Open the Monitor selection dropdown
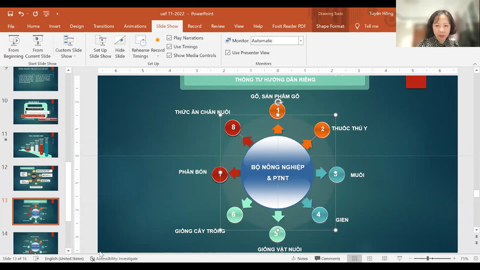This screenshot has width=480, height=270. tap(301, 41)
